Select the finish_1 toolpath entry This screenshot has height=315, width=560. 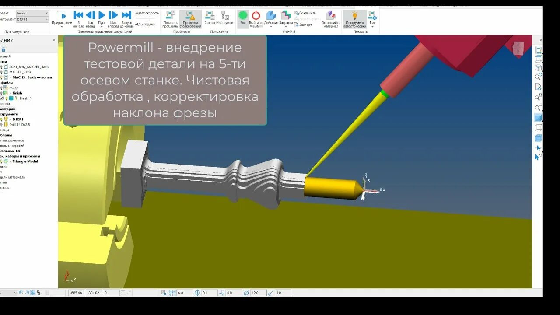(x=25, y=98)
